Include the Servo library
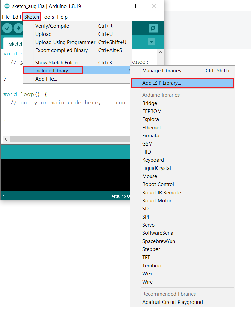The width and height of the screenshot is (251, 313). 183,225
